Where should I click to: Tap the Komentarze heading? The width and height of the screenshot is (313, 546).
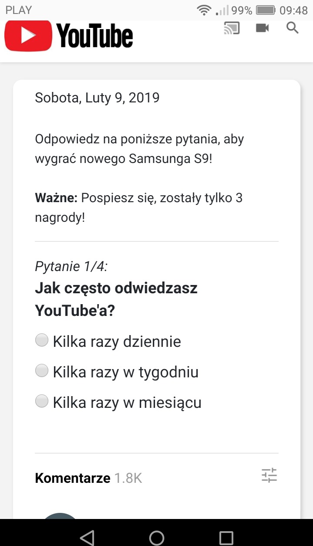[73, 478]
